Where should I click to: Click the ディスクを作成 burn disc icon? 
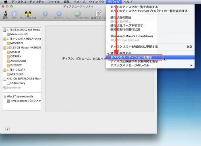coord(28,14)
